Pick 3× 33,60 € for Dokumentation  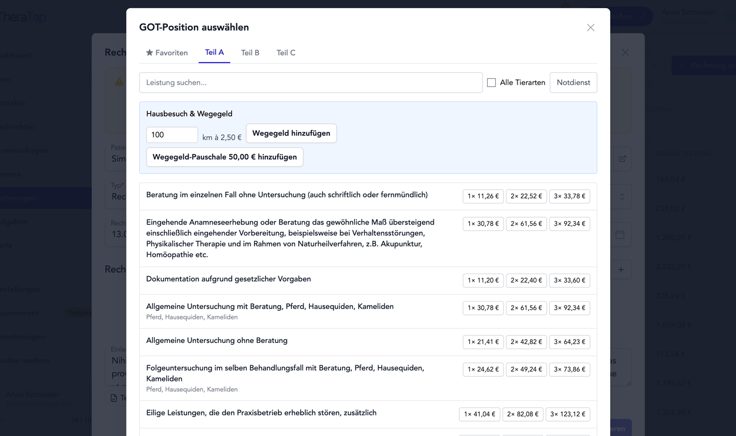point(569,281)
